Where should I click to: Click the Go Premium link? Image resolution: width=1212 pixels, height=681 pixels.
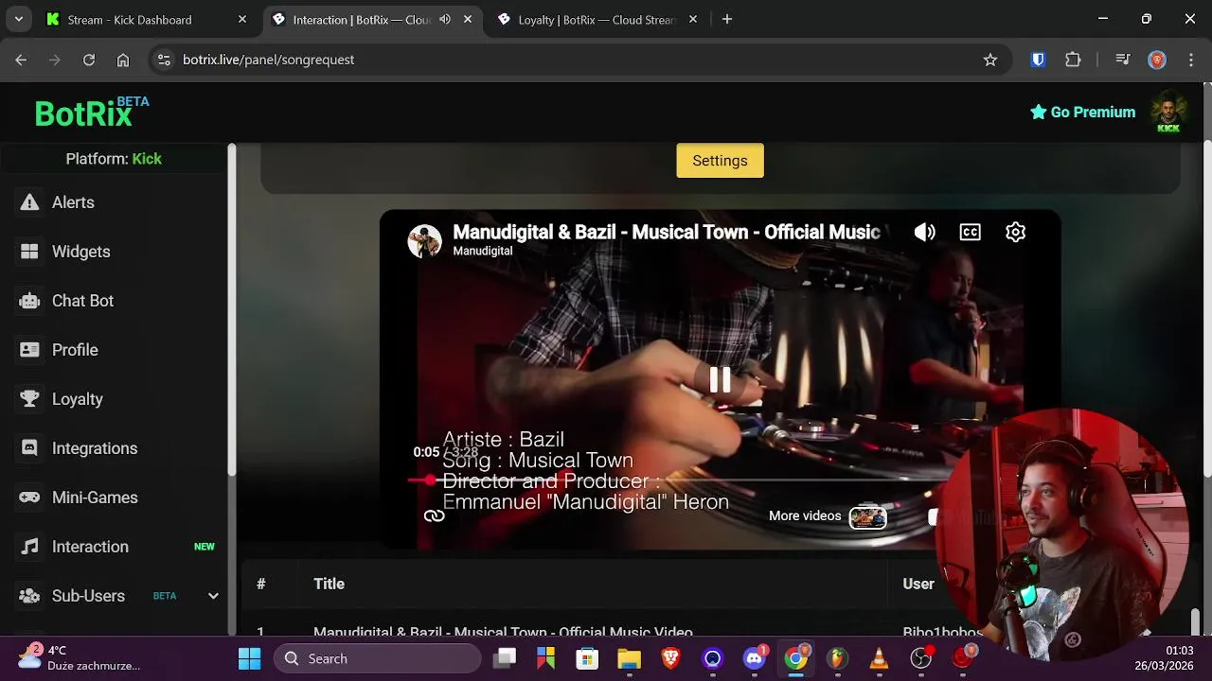pyautogui.click(x=1082, y=112)
